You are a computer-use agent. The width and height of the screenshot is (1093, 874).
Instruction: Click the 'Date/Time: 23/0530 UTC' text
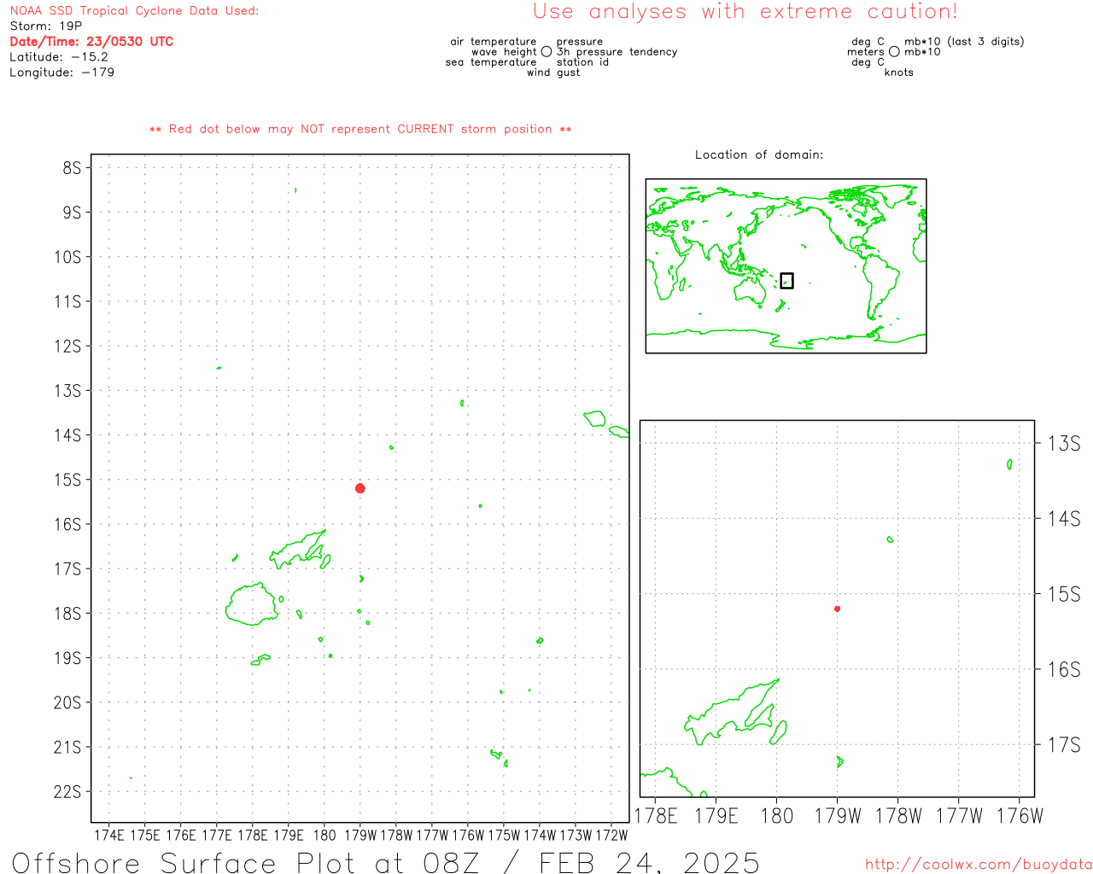91,42
